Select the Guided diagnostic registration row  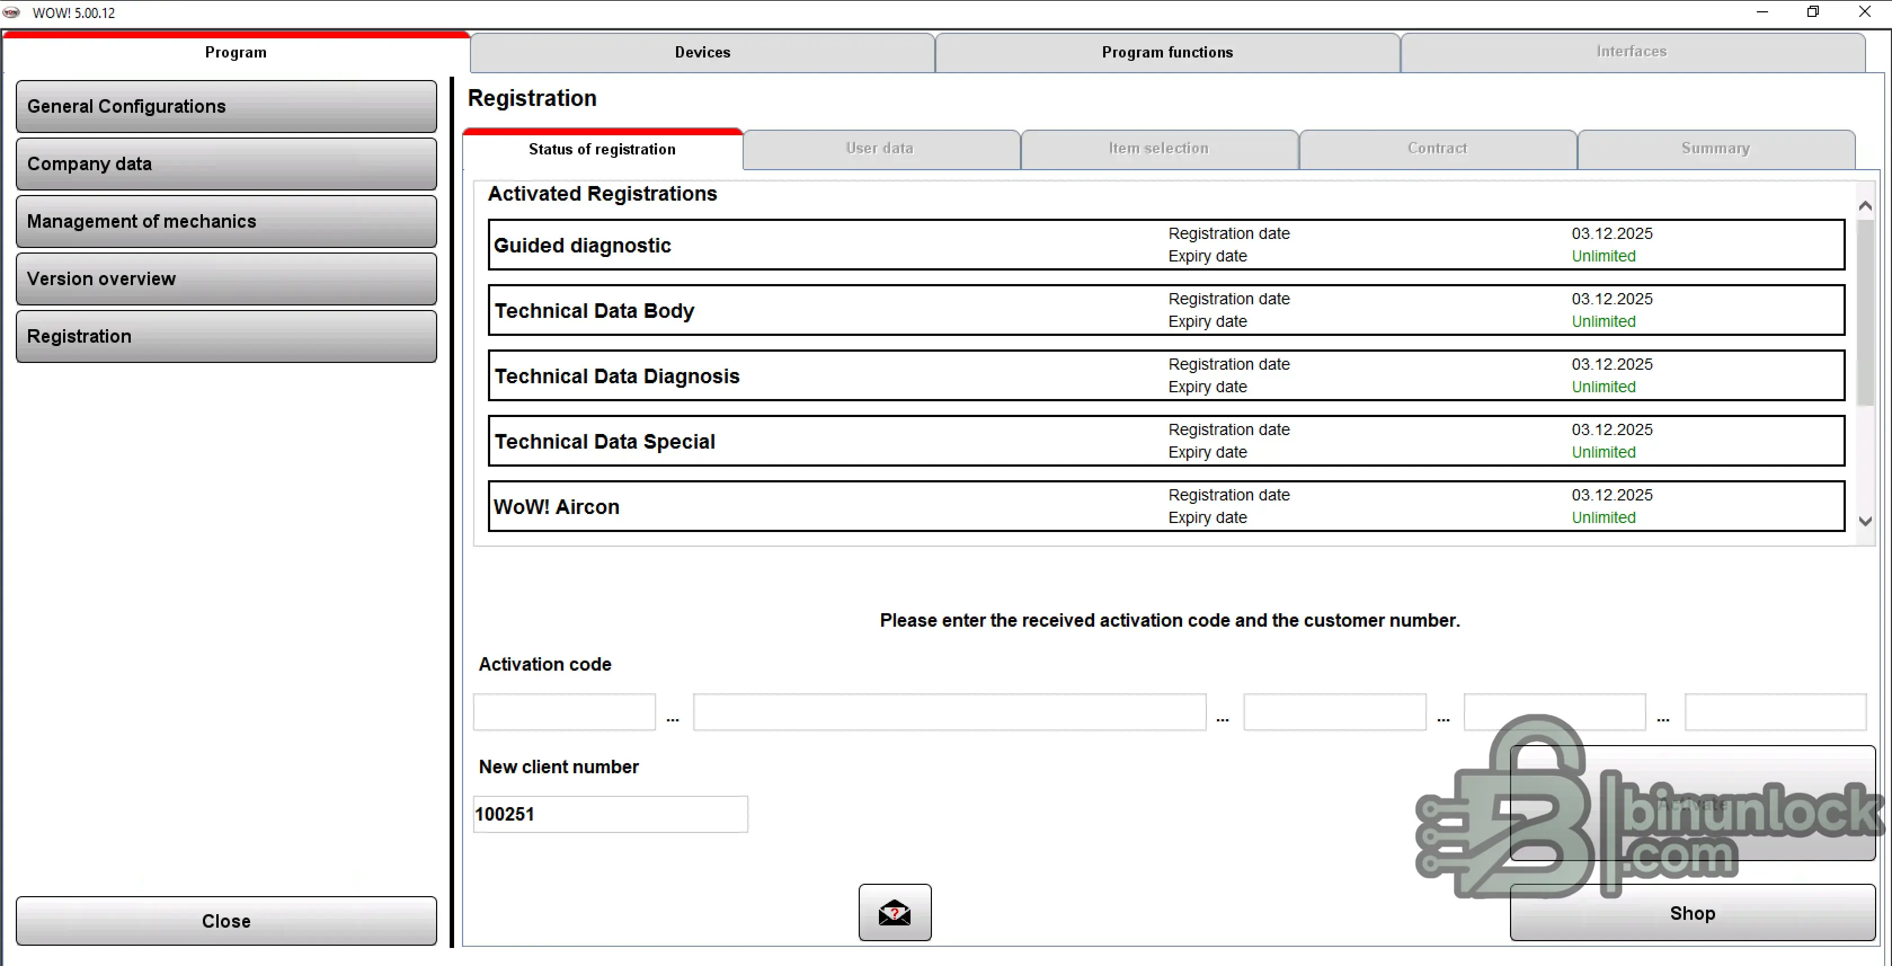tap(1166, 245)
